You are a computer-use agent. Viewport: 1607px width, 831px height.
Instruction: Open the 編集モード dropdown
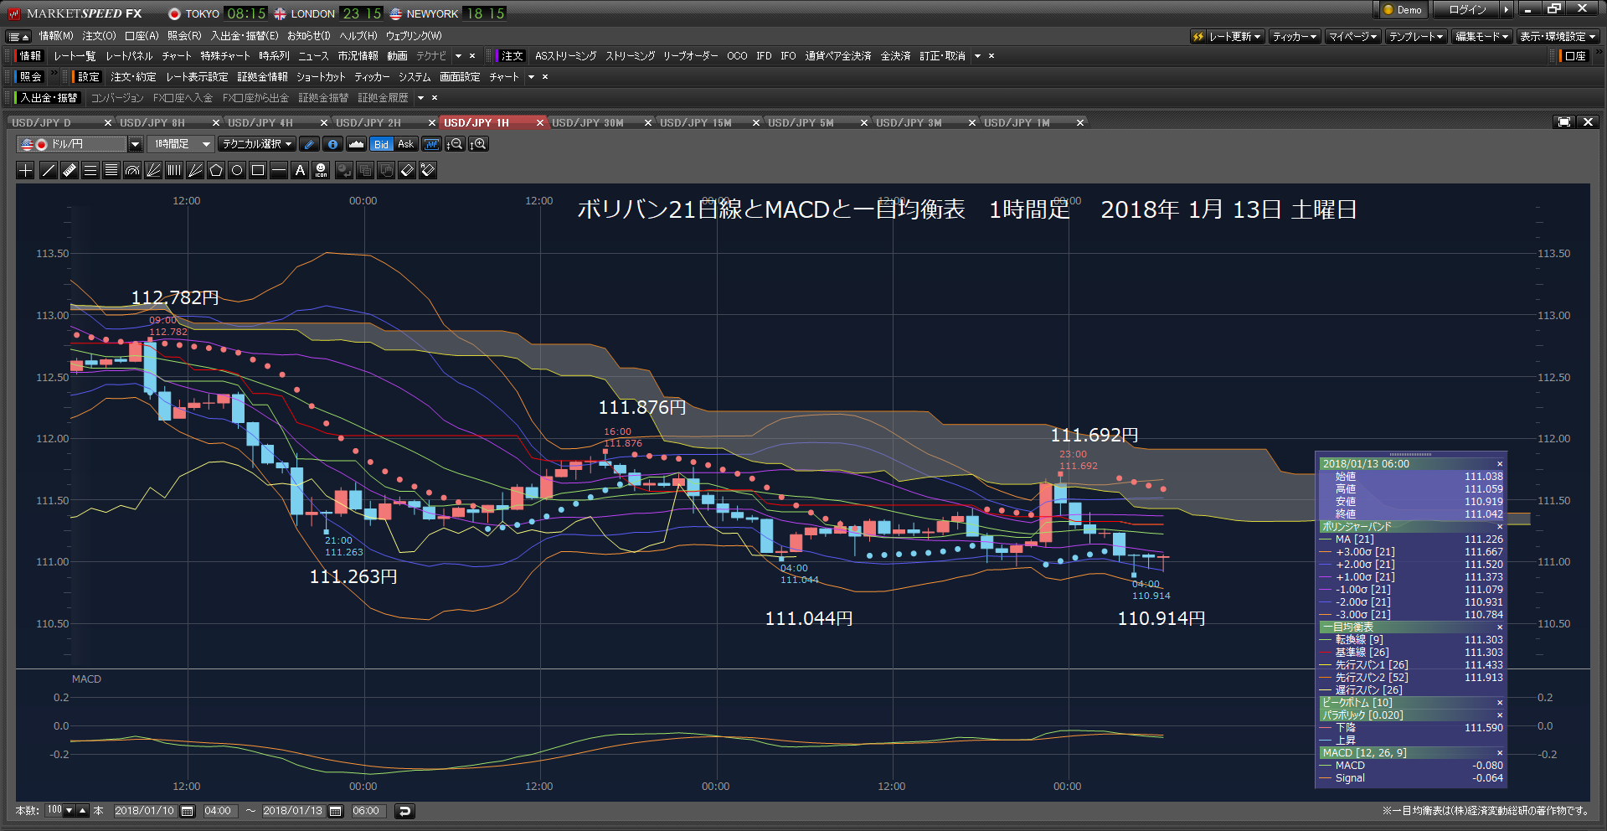1481,37
